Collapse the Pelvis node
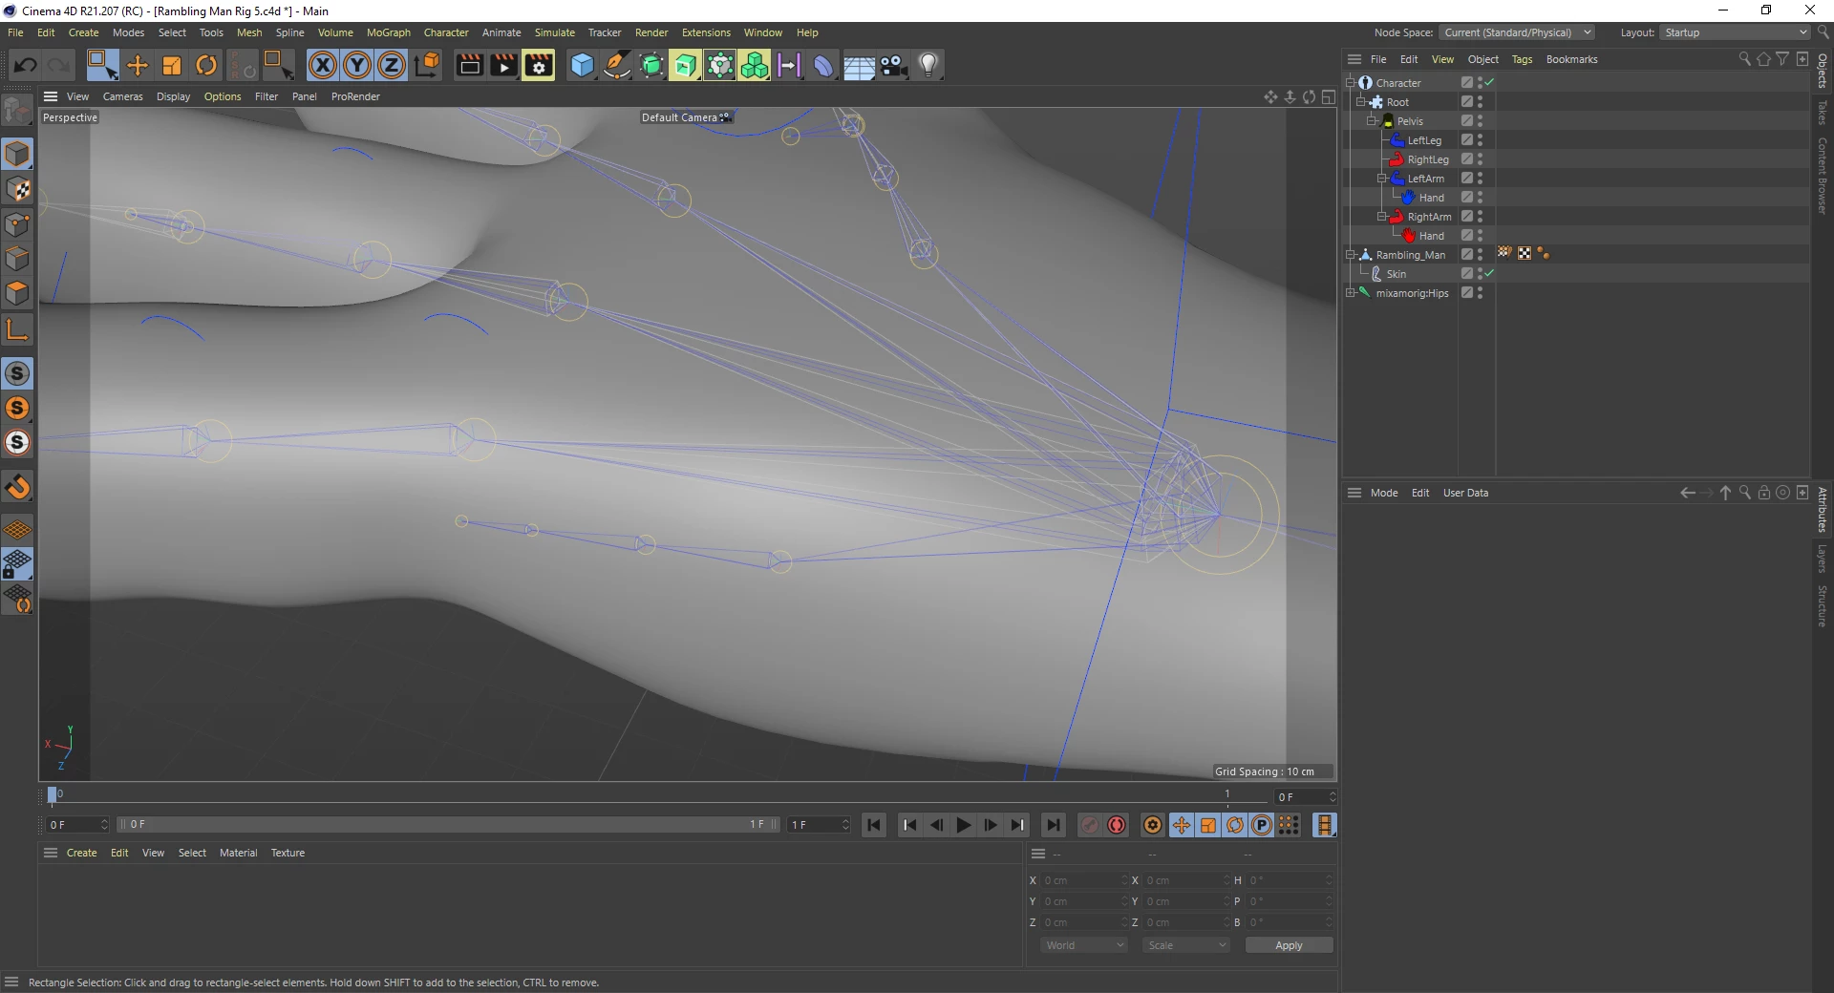This screenshot has height=993, width=1834. [1372, 121]
